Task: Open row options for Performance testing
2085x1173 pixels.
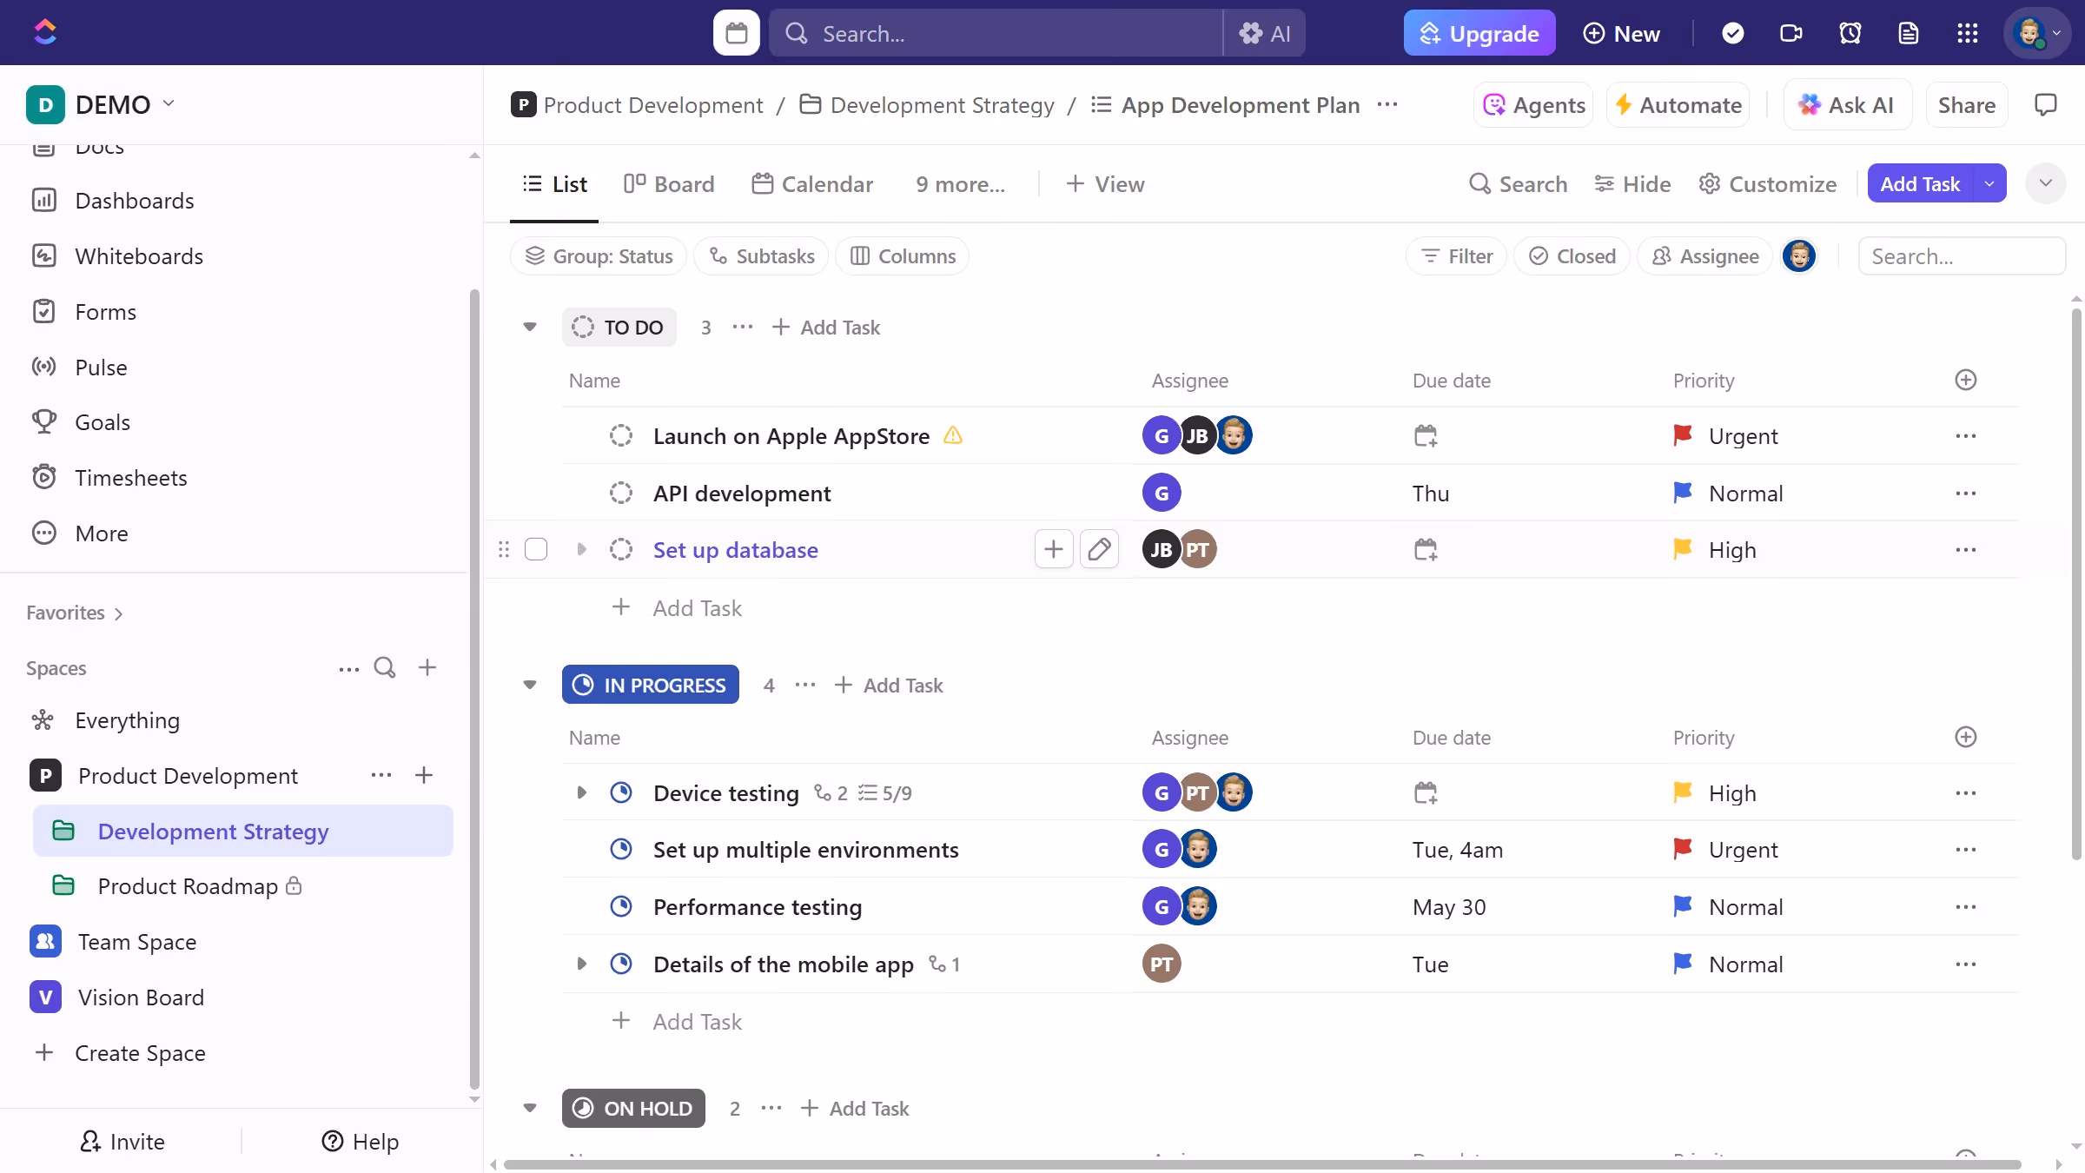Action: pos(1966,906)
